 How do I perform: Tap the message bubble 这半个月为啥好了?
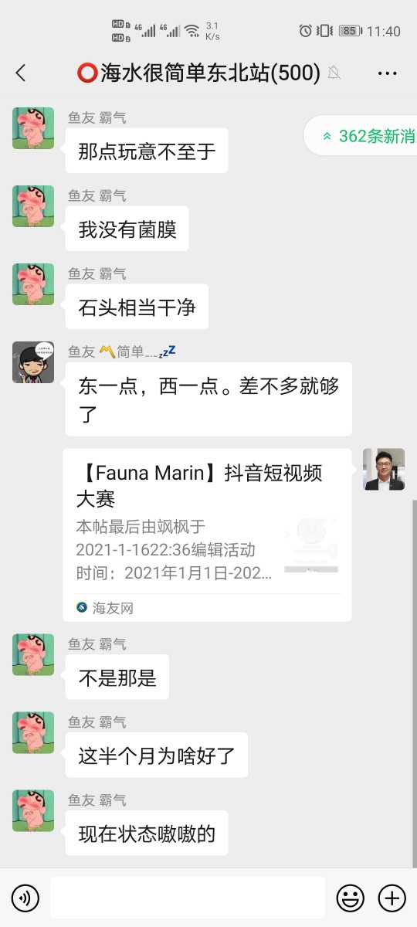point(157,755)
